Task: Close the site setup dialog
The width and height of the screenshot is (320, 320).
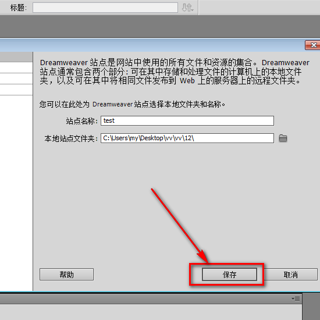Action: click(x=312, y=45)
